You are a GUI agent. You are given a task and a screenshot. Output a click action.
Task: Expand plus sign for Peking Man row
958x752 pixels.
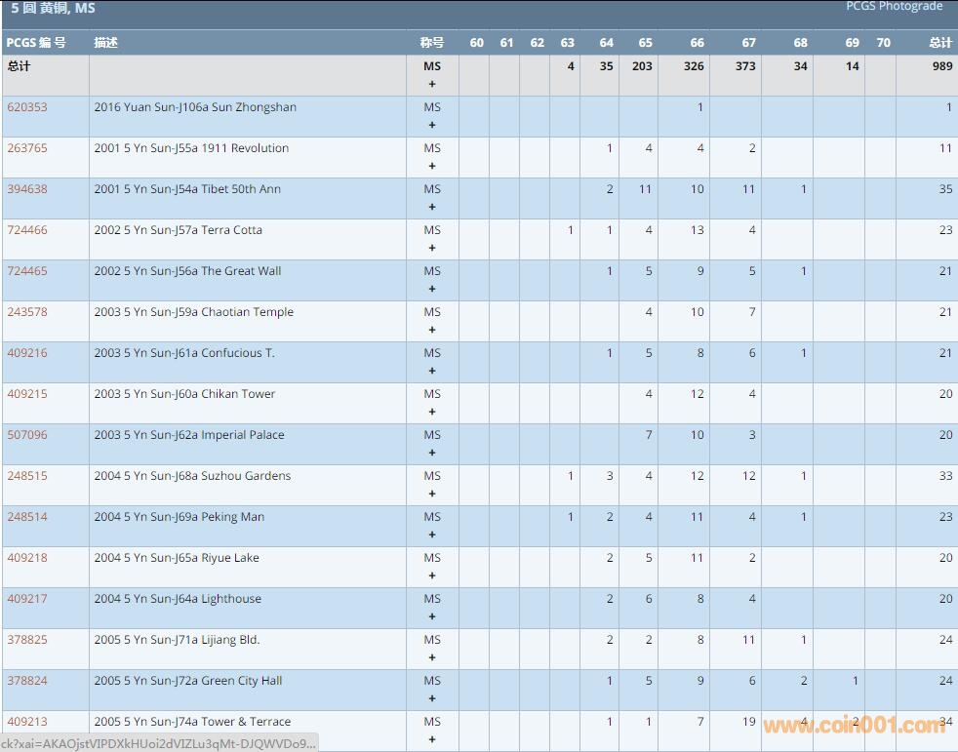432,534
